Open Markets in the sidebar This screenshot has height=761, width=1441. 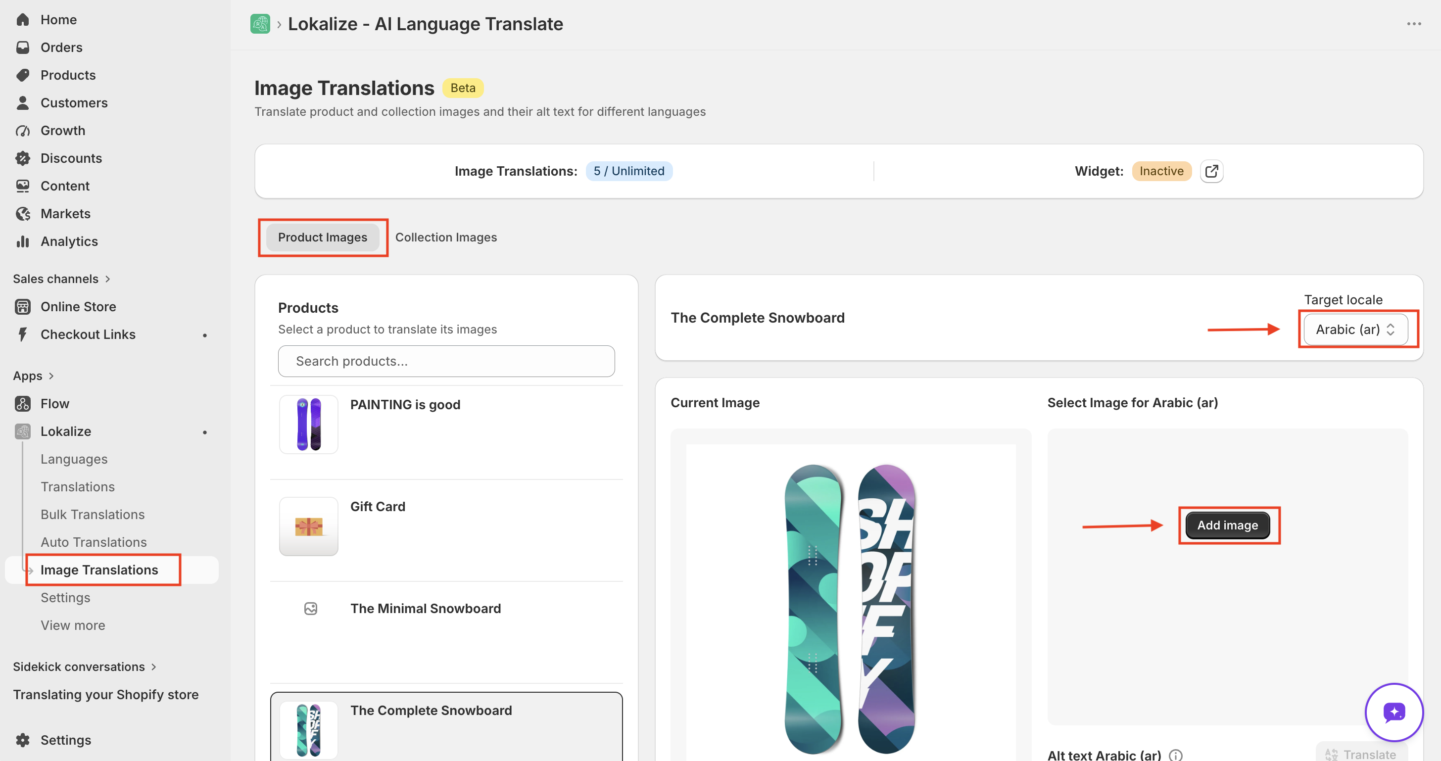coord(65,214)
